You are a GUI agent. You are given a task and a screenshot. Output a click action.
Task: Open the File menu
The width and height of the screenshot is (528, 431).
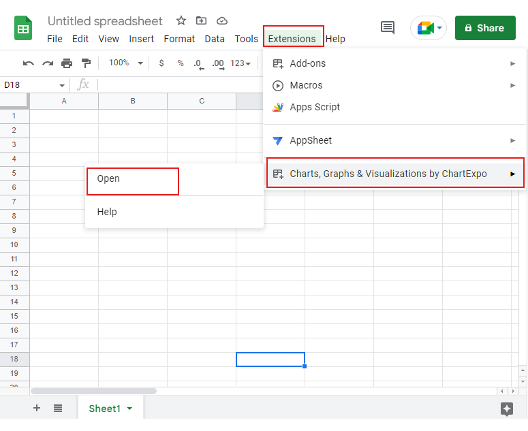(55, 39)
